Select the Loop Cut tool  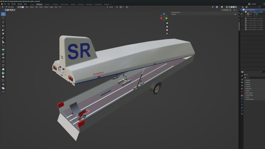tap(3, 62)
